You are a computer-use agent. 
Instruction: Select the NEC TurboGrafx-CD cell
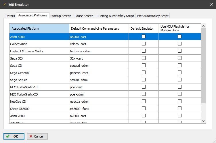pyautogui.click(x=39, y=94)
